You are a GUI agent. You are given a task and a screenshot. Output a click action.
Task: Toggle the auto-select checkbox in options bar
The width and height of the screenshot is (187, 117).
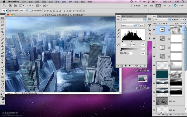[x=10, y=11]
